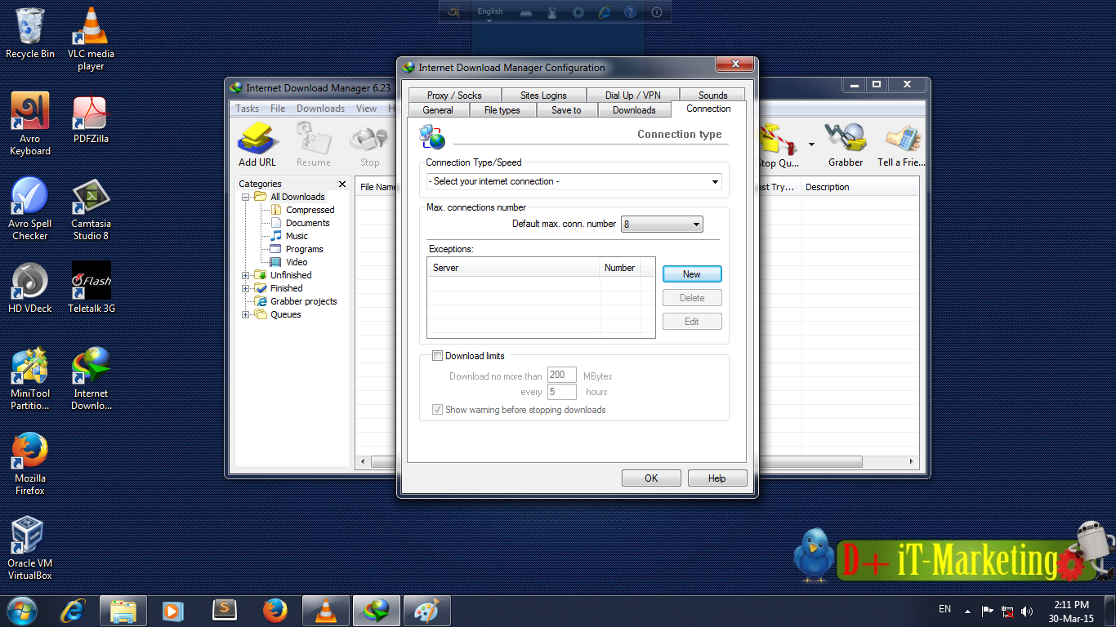Image resolution: width=1116 pixels, height=627 pixels.
Task: Click the Avro settings gear icon
Action: (578, 11)
